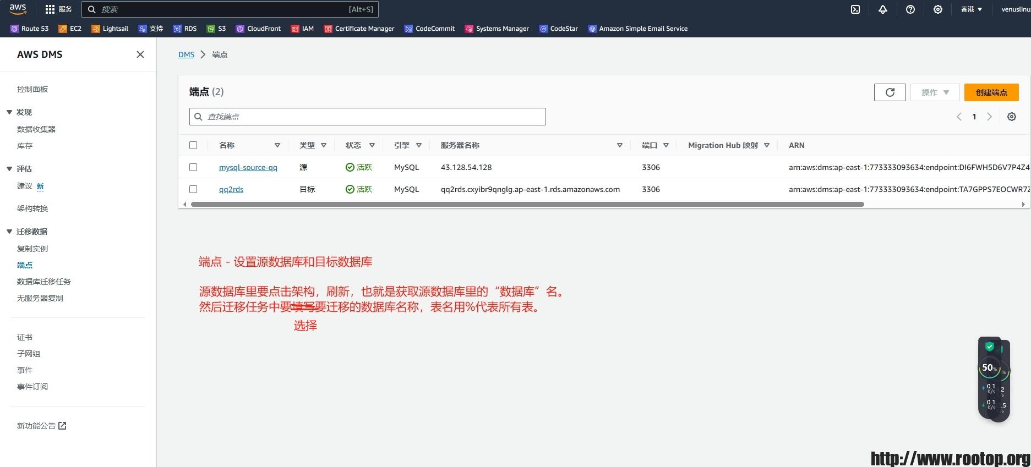Open the mysql-source-qq endpoint link
The image size is (1031, 467).
pyautogui.click(x=248, y=167)
